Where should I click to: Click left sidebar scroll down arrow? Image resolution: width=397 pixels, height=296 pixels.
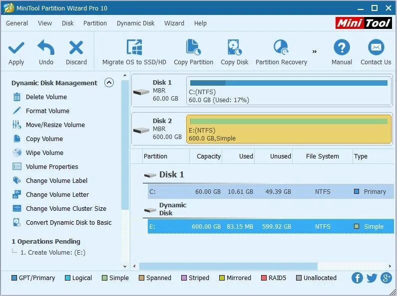point(125,266)
